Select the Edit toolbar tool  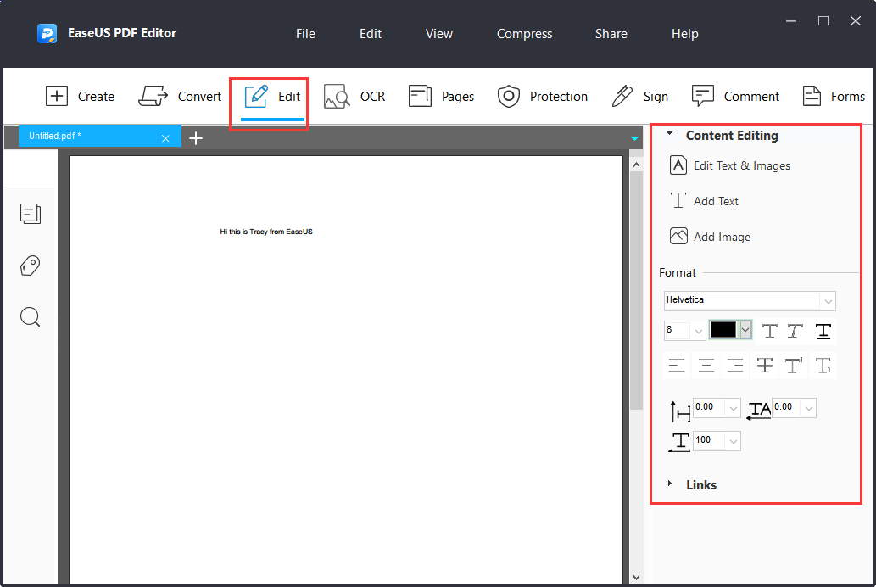272,96
